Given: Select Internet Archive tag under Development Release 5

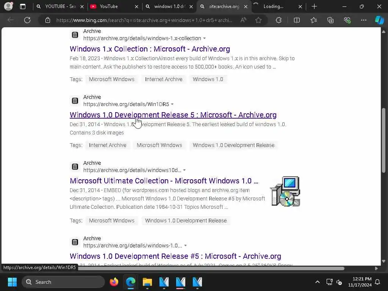Looking at the screenshot, I should (x=107, y=145).
